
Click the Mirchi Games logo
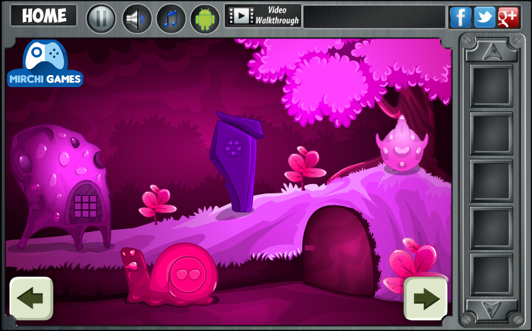(x=45, y=64)
